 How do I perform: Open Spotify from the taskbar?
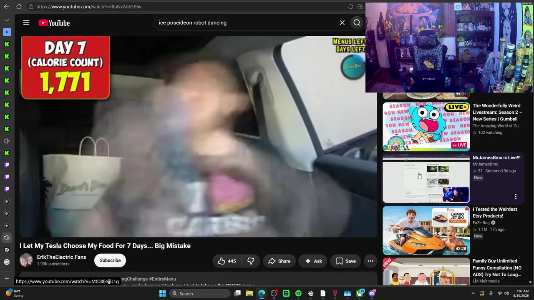(298, 294)
